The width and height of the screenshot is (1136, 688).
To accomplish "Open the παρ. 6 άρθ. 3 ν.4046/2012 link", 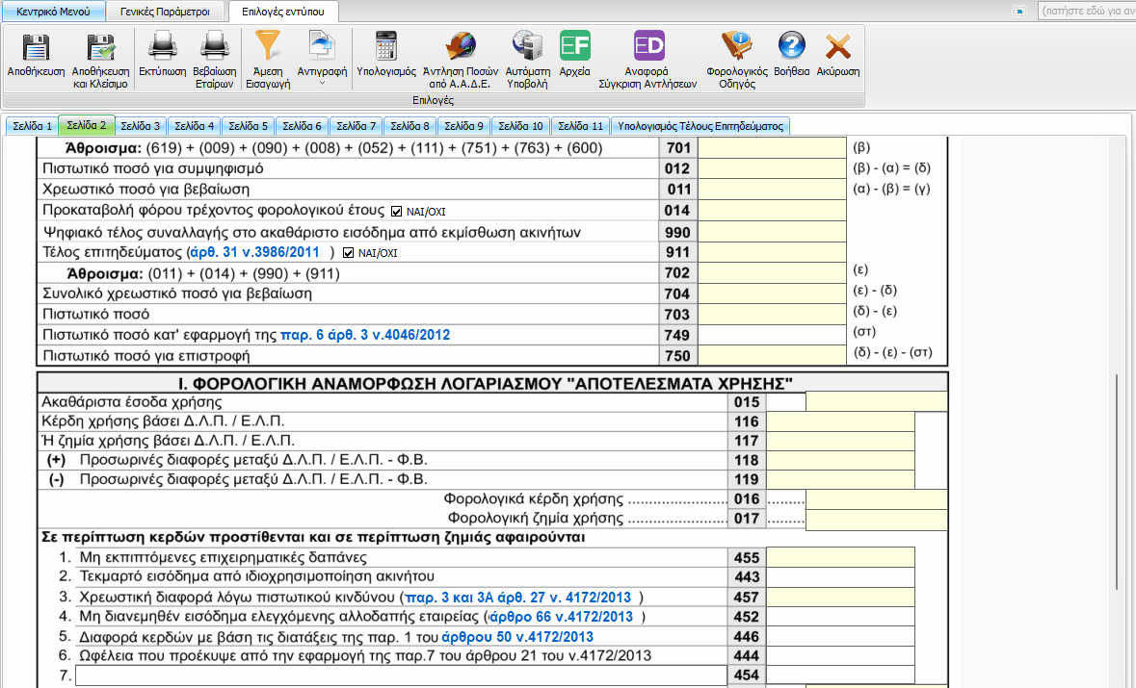I will tap(365, 335).
